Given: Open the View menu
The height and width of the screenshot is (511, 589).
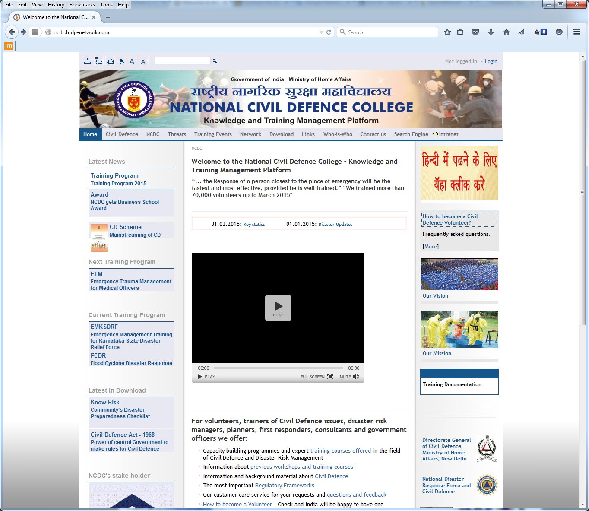Looking at the screenshot, I should (x=37, y=5).
